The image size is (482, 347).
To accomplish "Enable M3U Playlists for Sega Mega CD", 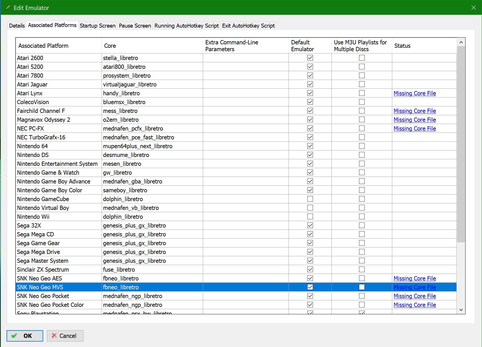I will point(362,234).
